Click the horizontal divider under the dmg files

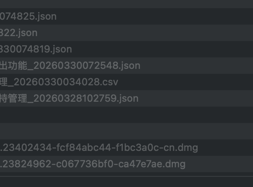click(x=123, y=176)
